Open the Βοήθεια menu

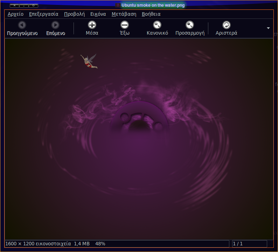coord(151,14)
